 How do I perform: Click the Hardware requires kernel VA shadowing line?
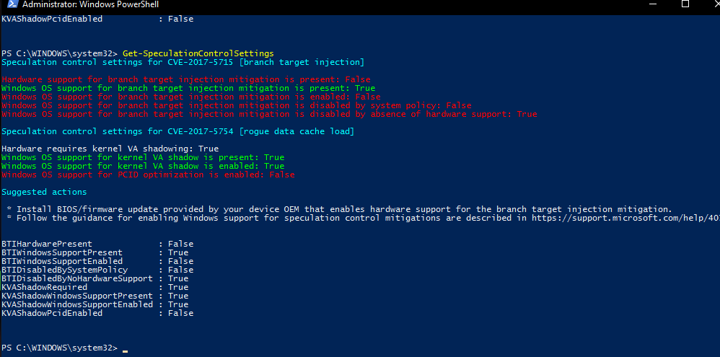point(110,149)
